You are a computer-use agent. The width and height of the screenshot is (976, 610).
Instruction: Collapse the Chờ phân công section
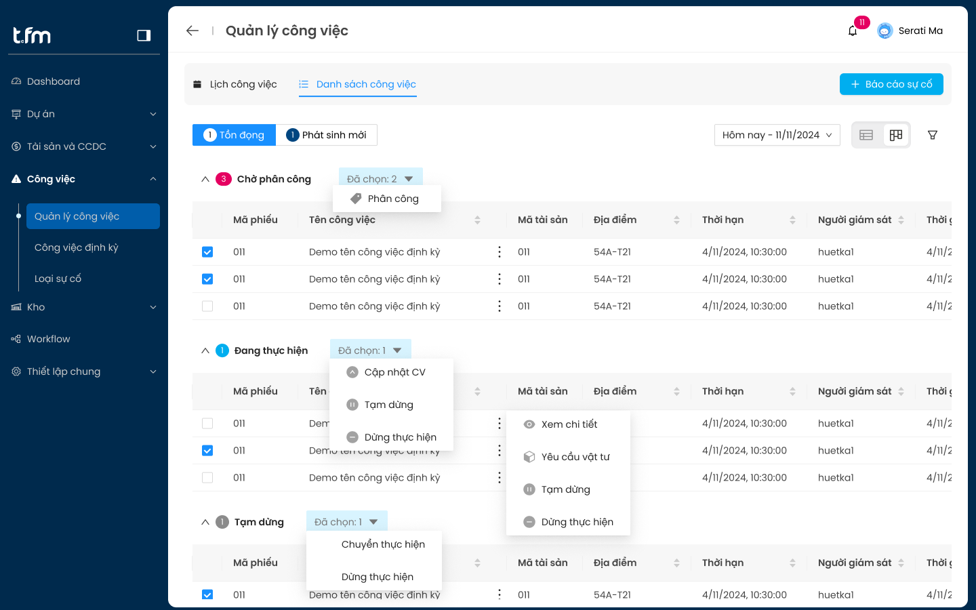(x=205, y=179)
